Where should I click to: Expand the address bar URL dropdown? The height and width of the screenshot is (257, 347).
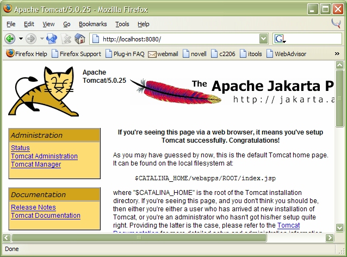264,39
